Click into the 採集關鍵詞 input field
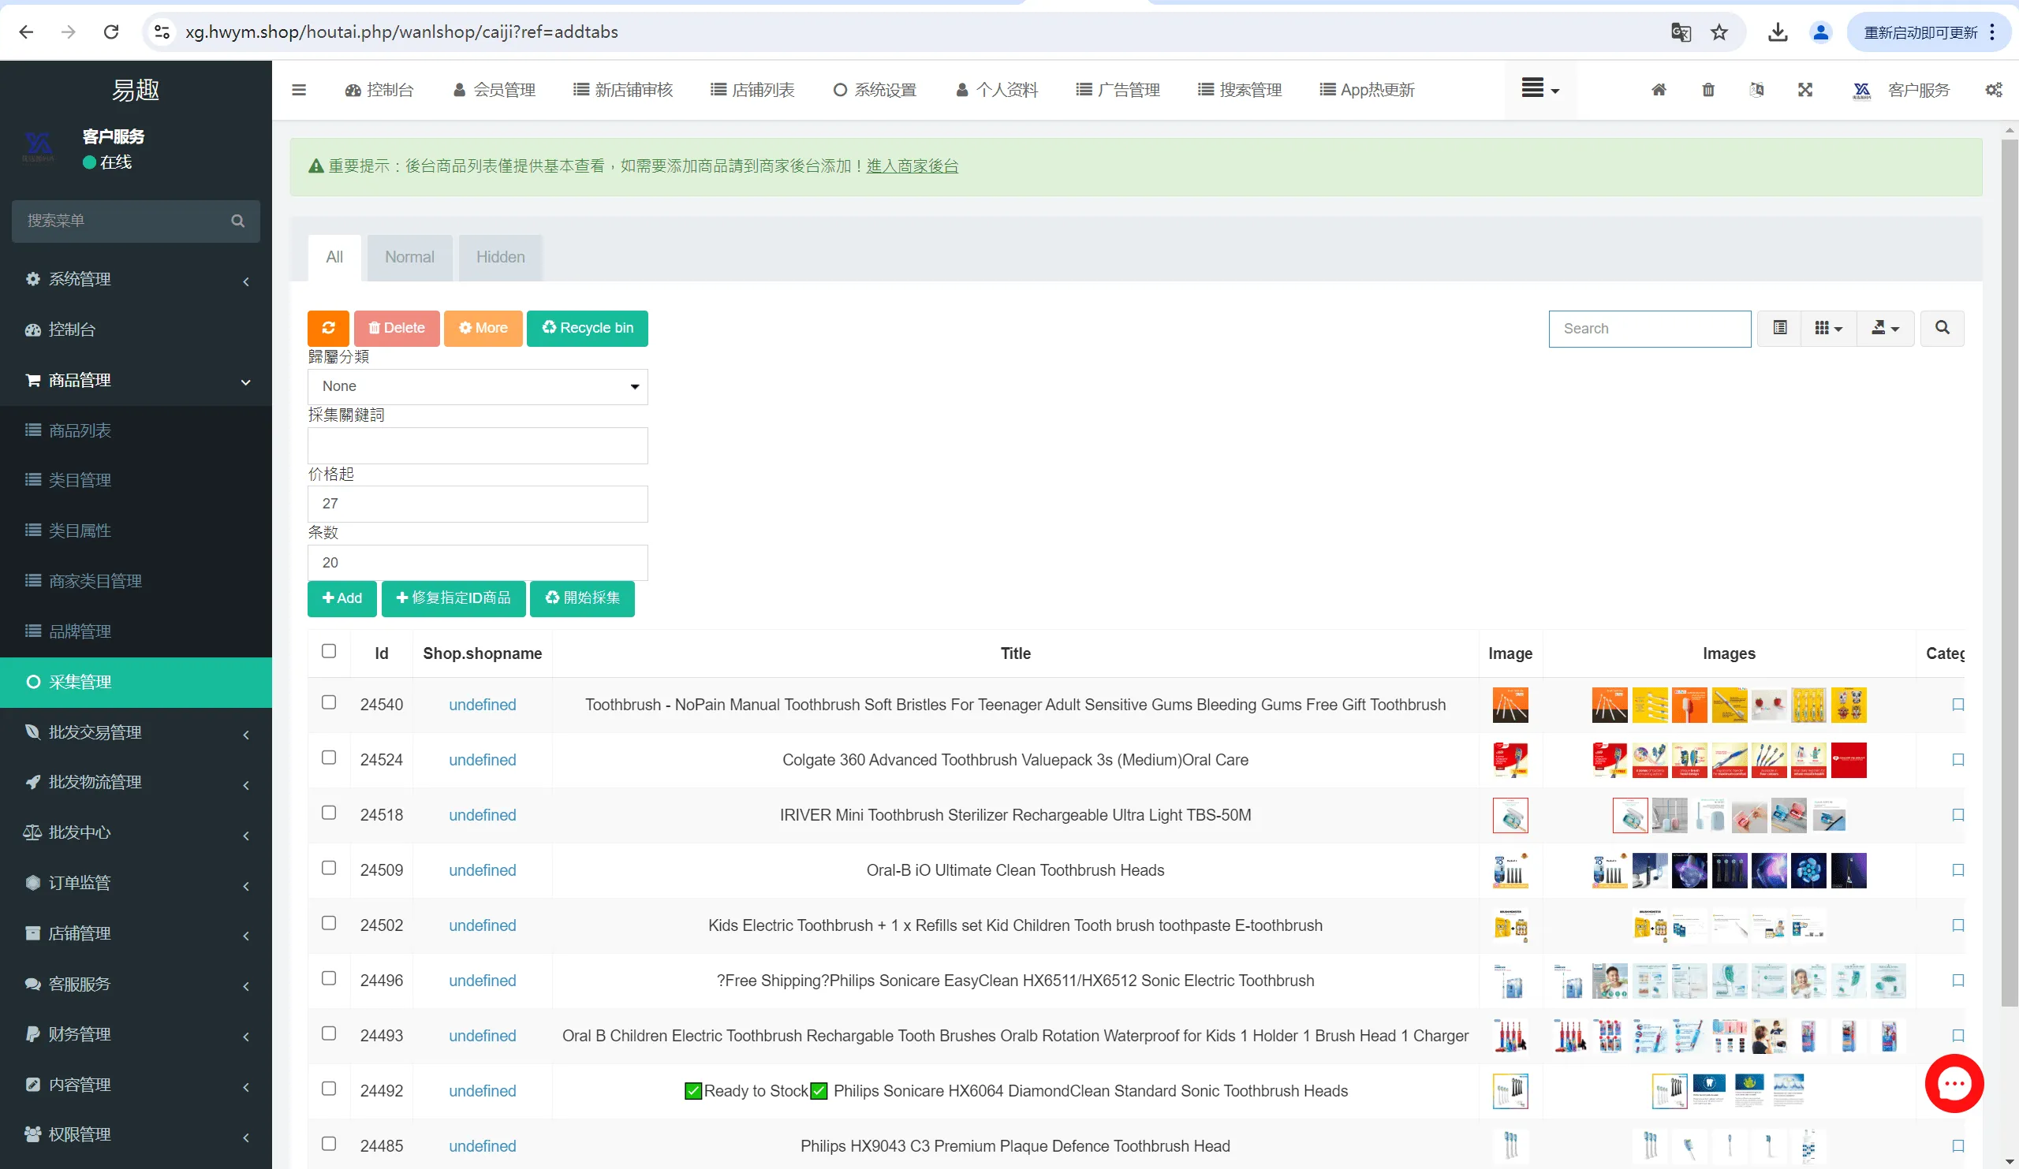 [477, 445]
